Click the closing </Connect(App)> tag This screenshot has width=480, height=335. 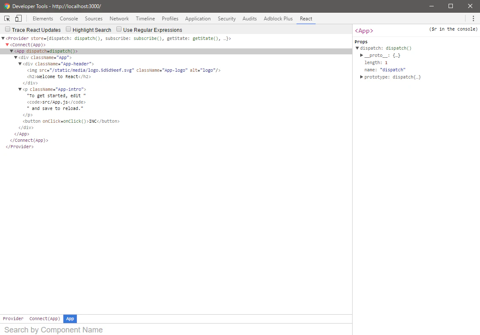[x=29, y=141]
